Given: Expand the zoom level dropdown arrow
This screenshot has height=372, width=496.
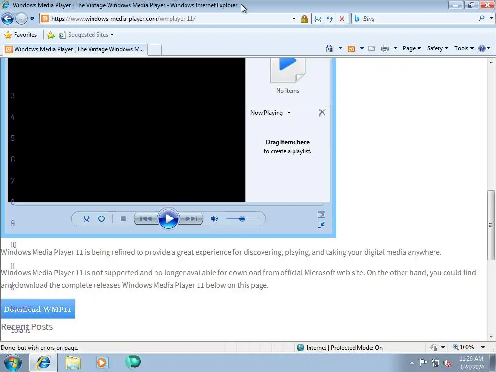Looking at the screenshot, I should click(x=483, y=347).
